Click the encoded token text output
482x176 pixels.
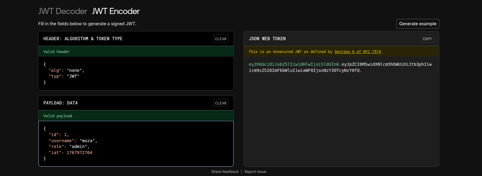340,67
